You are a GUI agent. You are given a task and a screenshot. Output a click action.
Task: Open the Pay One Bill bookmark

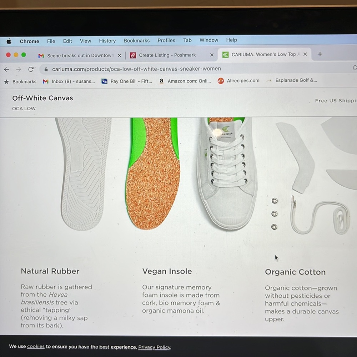[127, 81]
